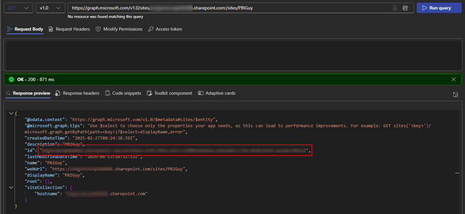
Task: Open the Response headers tab
Action: point(77,93)
